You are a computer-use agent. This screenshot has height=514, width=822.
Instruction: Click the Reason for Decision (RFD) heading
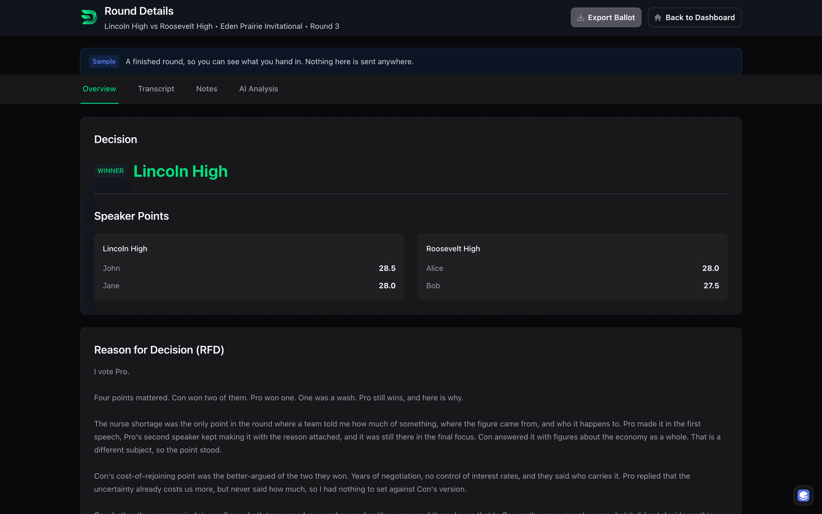tap(159, 350)
